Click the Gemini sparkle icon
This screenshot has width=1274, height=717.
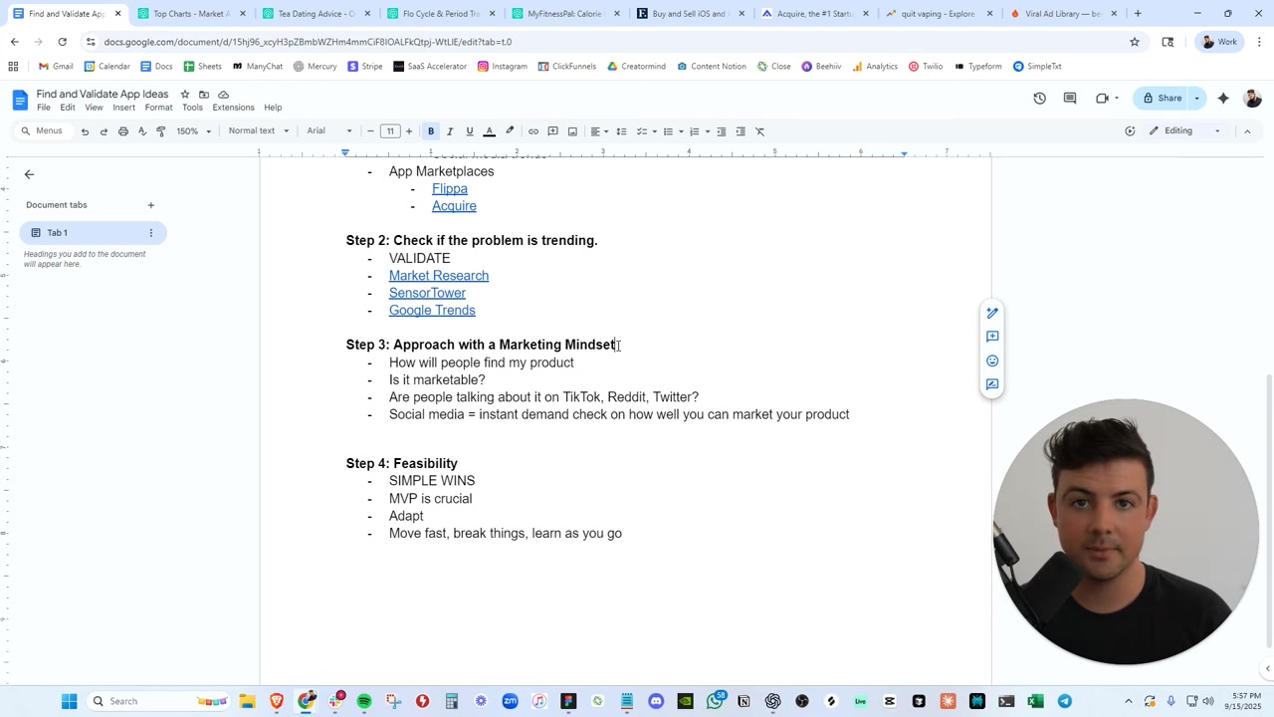coord(1223,99)
